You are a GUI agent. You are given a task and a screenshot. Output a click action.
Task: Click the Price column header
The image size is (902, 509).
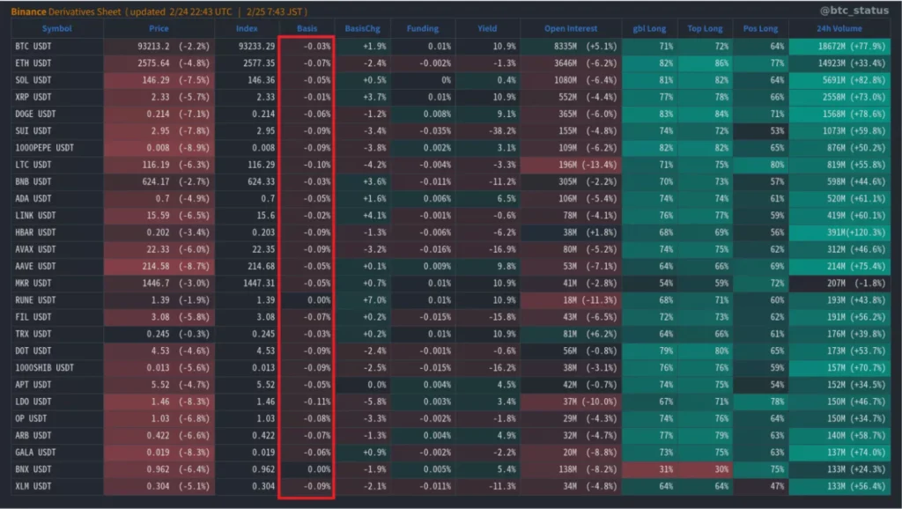(x=159, y=28)
